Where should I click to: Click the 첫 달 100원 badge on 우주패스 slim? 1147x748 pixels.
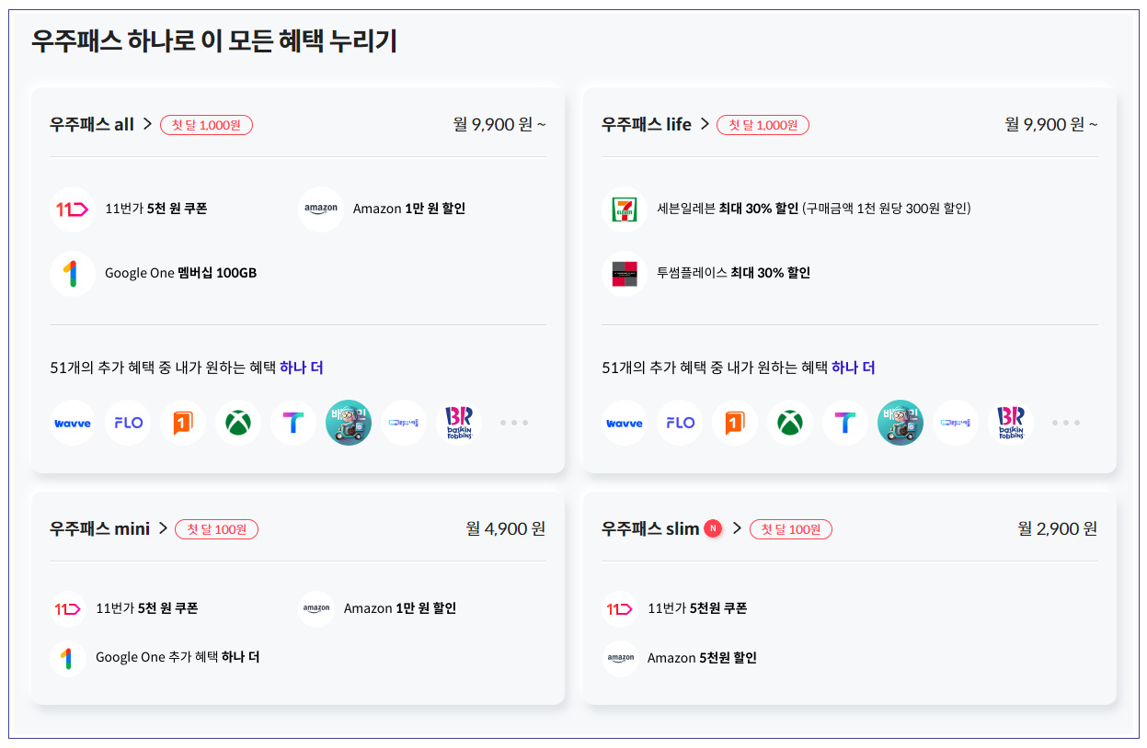pyautogui.click(x=791, y=529)
